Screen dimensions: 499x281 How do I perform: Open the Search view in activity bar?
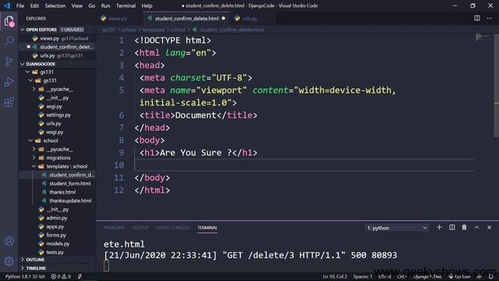(x=9, y=41)
